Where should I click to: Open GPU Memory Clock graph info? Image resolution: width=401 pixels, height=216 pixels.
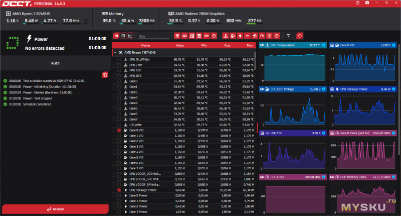[393, 177]
